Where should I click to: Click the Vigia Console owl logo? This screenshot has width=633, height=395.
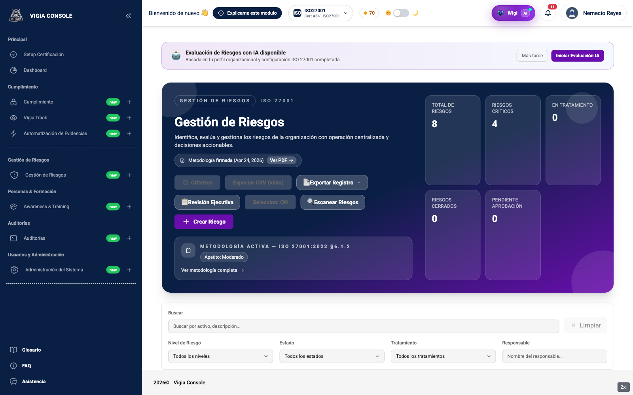coord(16,15)
